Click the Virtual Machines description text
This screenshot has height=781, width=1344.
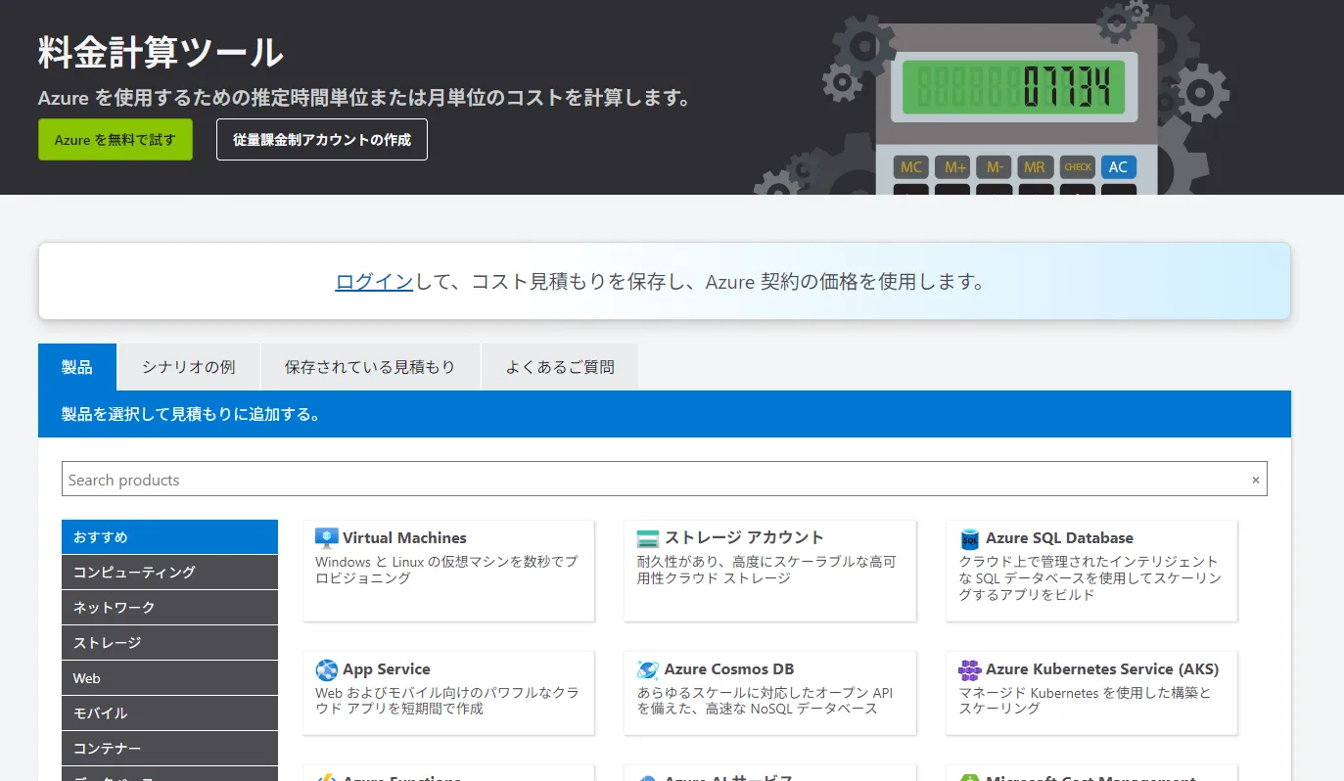[x=446, y=571]
